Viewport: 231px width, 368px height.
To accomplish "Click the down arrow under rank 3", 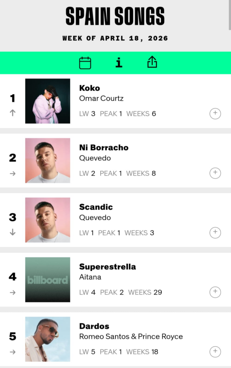I will pyautogui.click(x=13, y=232).
